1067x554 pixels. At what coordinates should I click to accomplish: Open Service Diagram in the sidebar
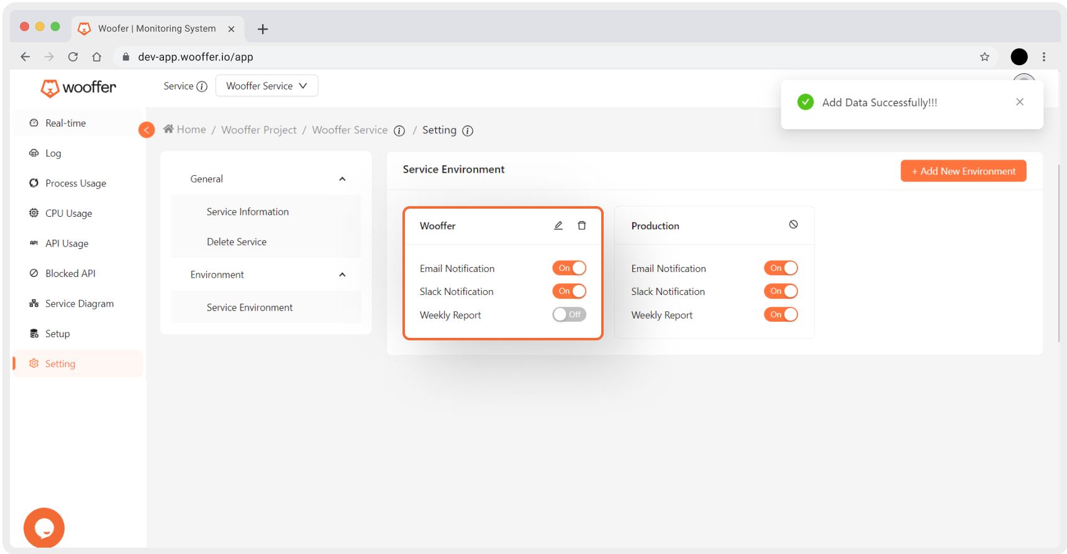pyautogui.click(x=78, y=304)
